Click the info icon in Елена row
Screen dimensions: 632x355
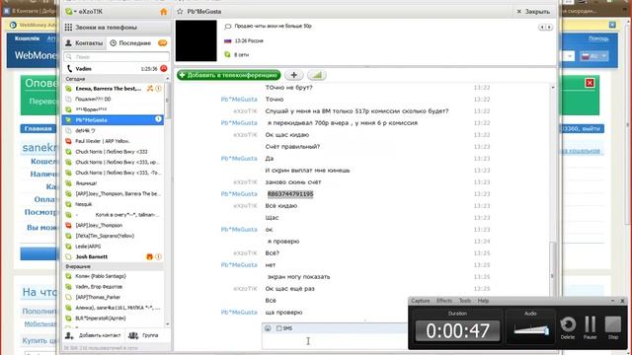point(158,89)
